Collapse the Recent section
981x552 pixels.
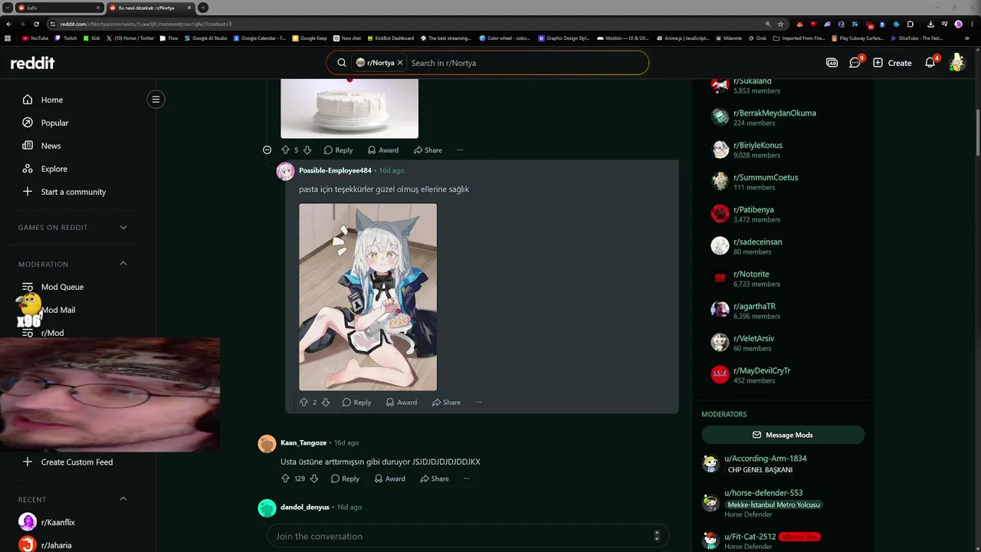coord(123,499)
